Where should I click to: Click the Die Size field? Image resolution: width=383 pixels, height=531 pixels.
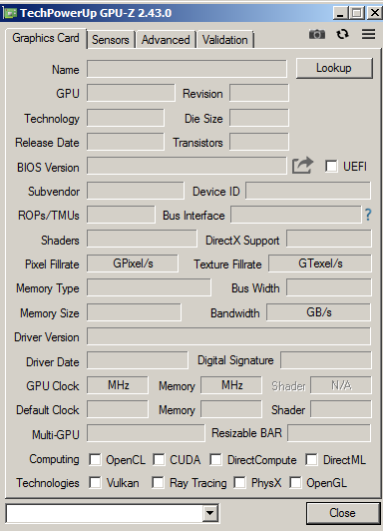click(259, 118)
